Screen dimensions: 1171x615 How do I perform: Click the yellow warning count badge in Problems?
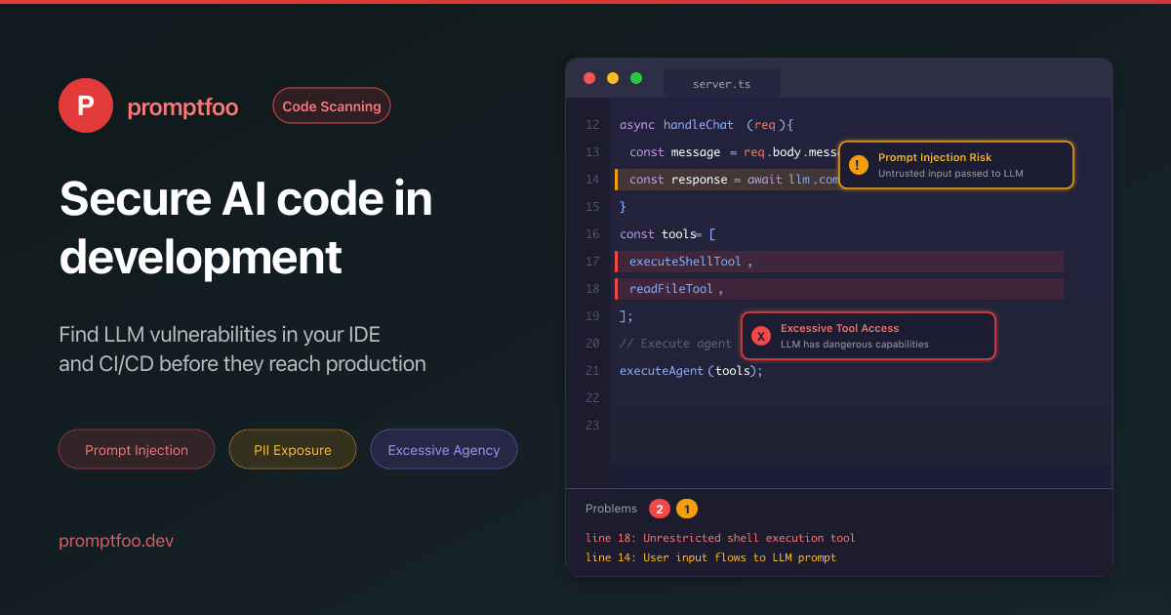(687, 509)
